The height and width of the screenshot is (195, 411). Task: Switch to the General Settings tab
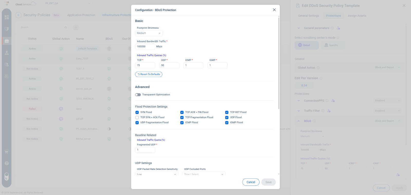309,16
